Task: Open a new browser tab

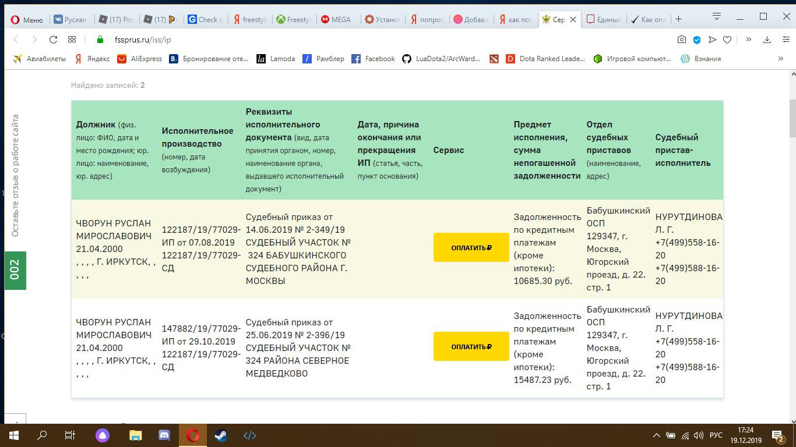Action: [x=678, y=19]
